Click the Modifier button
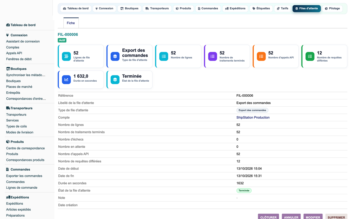Screen dimensions: 354x219 click(313, 217)
